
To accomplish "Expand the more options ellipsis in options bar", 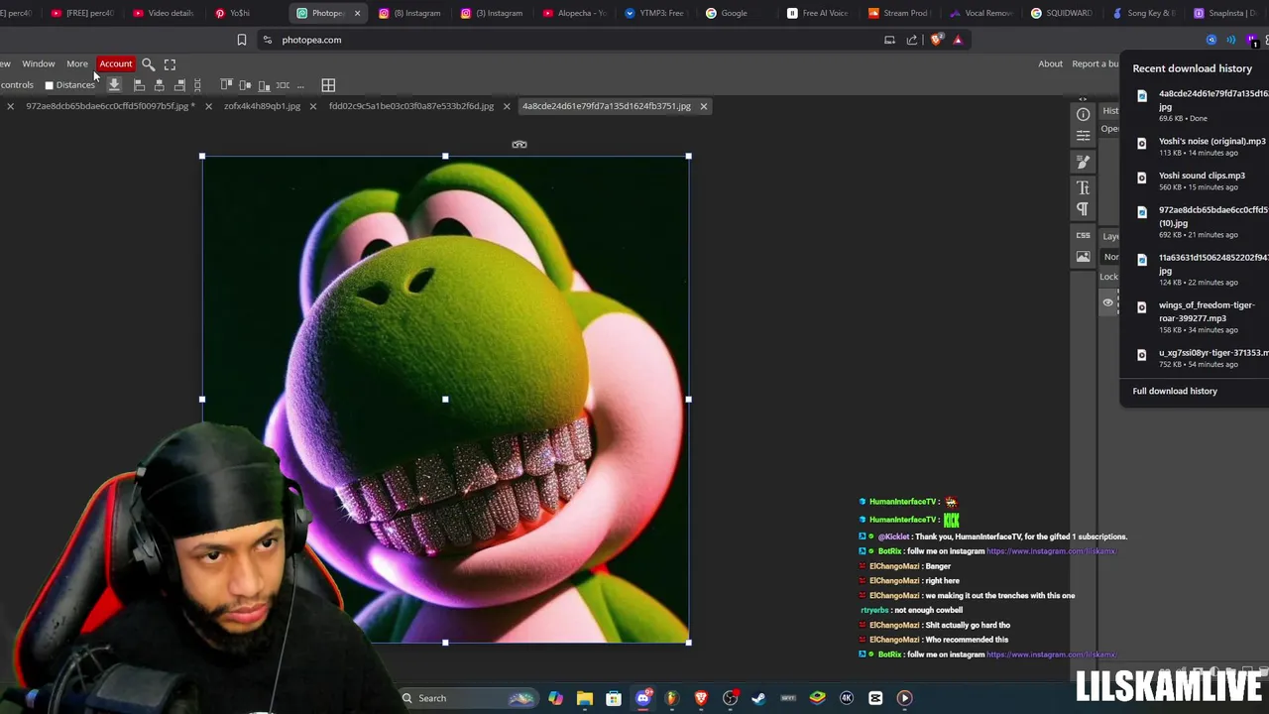I will (300, 86).
